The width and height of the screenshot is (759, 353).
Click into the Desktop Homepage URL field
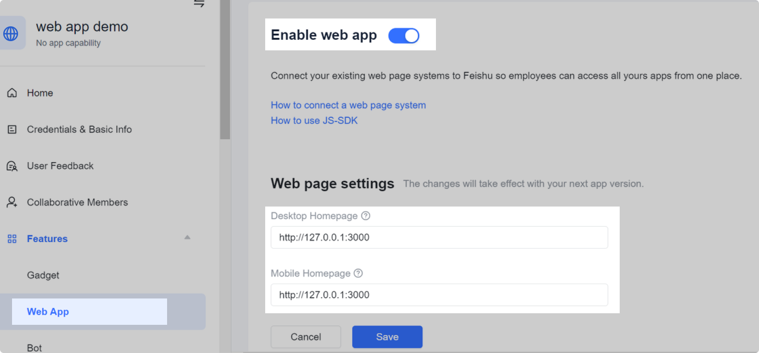click(x=439, y=237)
